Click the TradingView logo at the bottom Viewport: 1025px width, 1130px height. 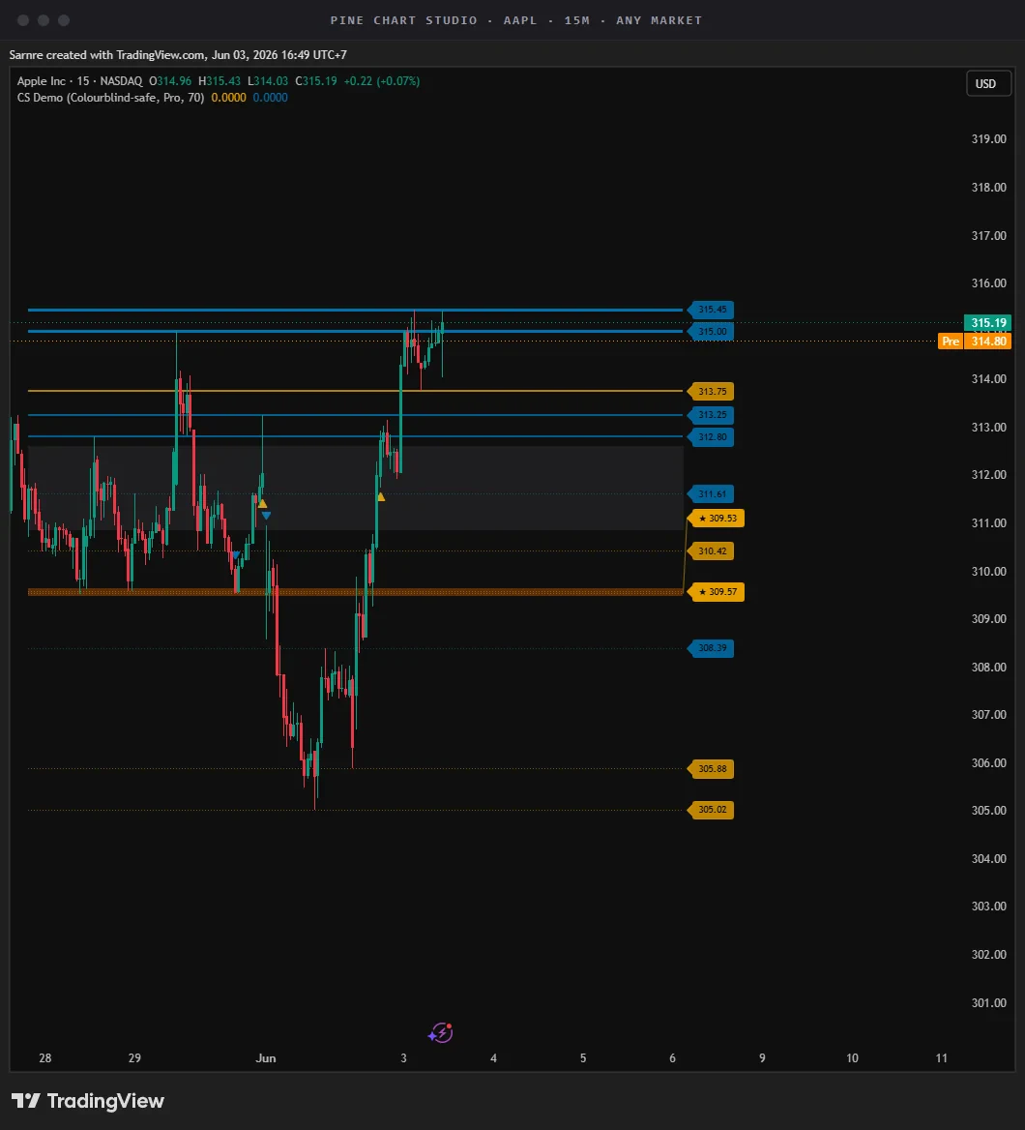pos(88,1101)
